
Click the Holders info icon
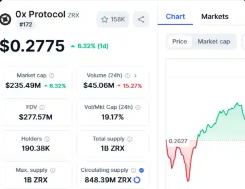point(47,139)
